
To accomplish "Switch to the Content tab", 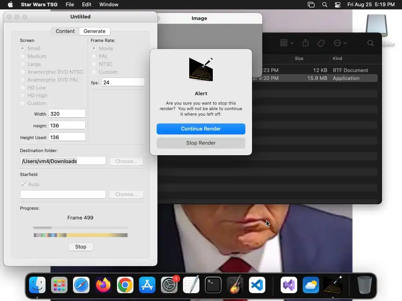I will 65,31.
